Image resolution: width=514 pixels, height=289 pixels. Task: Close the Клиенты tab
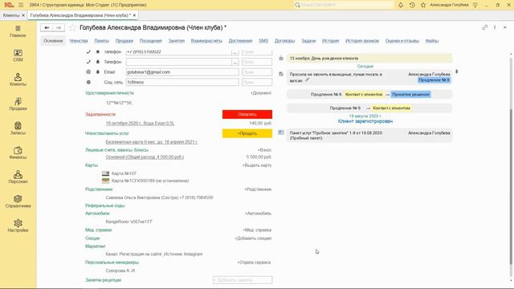click(x=23, y=15)
